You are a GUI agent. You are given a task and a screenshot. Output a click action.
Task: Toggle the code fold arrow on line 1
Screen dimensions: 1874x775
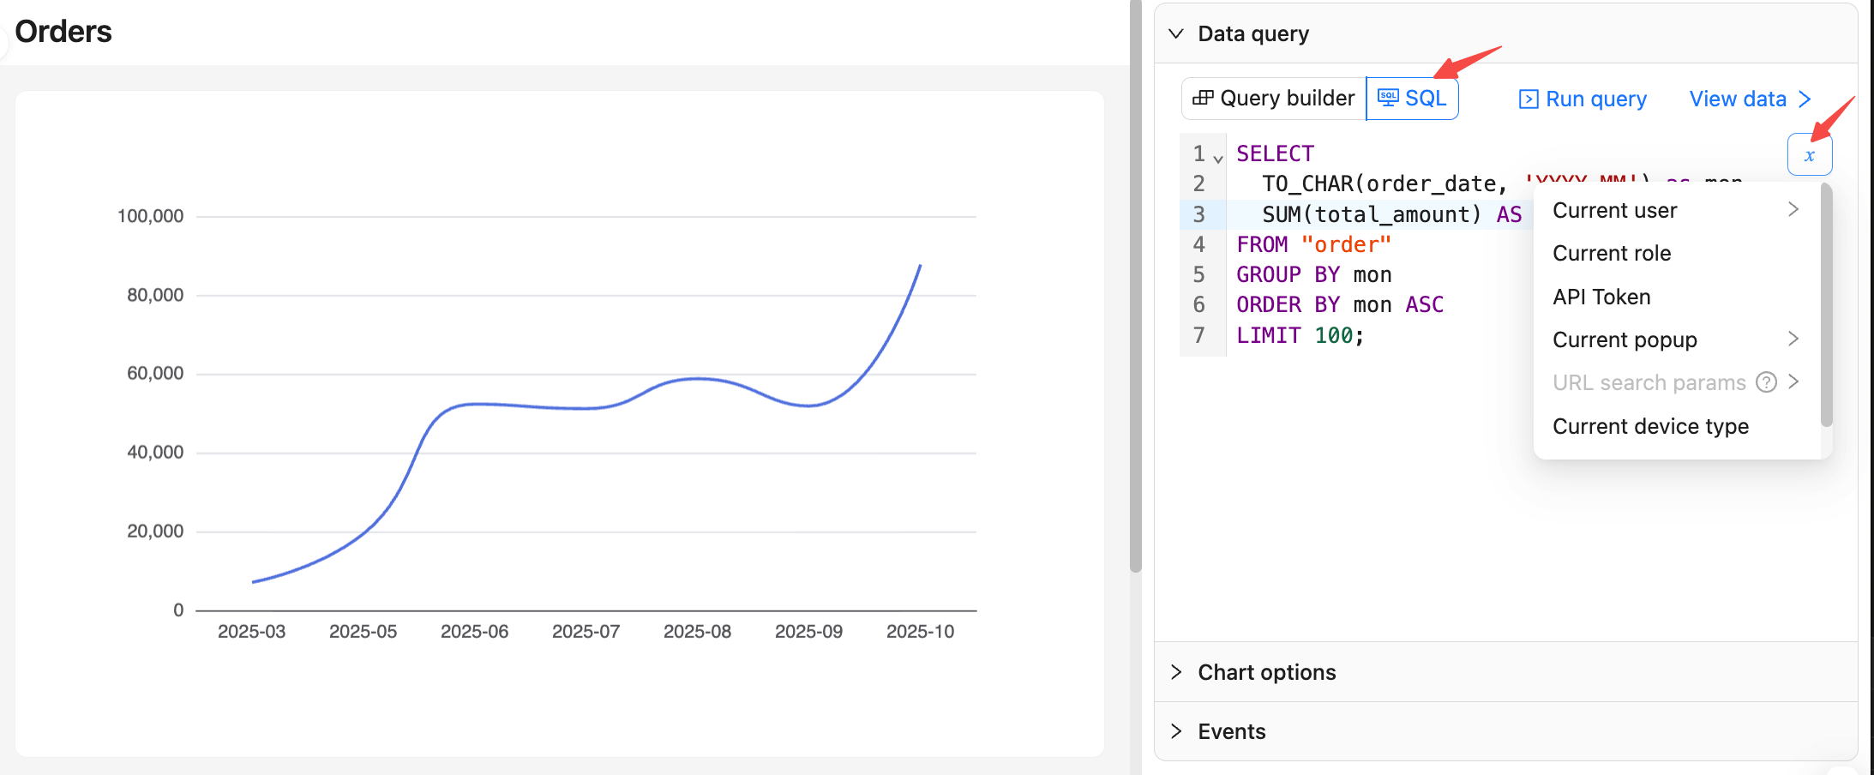[x=1218, y=159]
